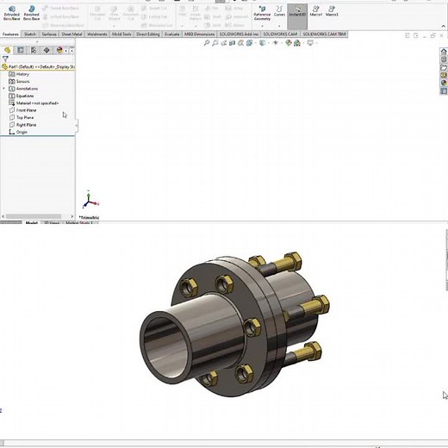
Task: Click Zoom to Area in view toolbar
Action: [x=215, y=43]
